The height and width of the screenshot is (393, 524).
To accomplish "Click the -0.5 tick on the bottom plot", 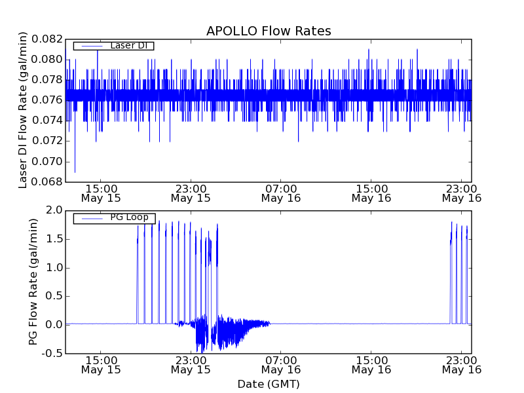I will click(52, 354).
